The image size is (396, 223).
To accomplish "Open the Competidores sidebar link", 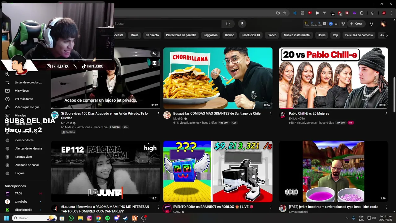I will click(x=24, y=140).
